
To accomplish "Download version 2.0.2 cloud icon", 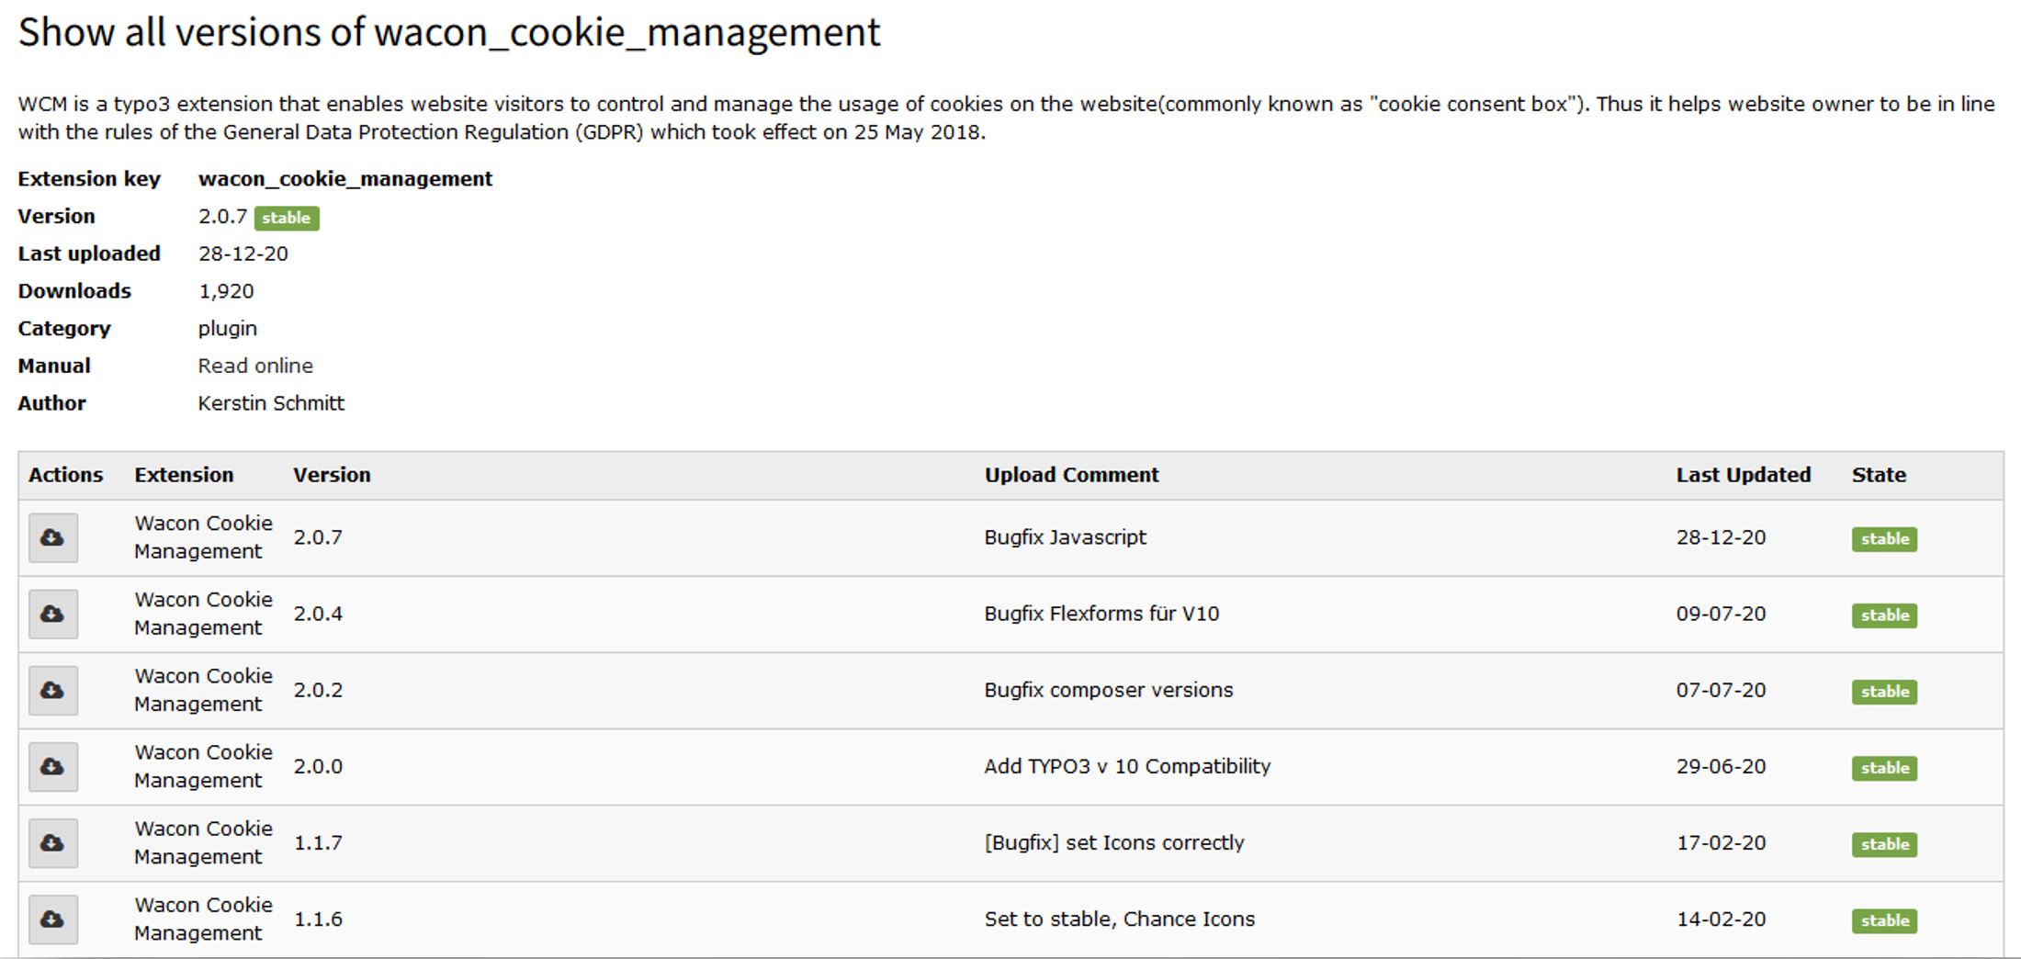I will click(x=53, y=691).
